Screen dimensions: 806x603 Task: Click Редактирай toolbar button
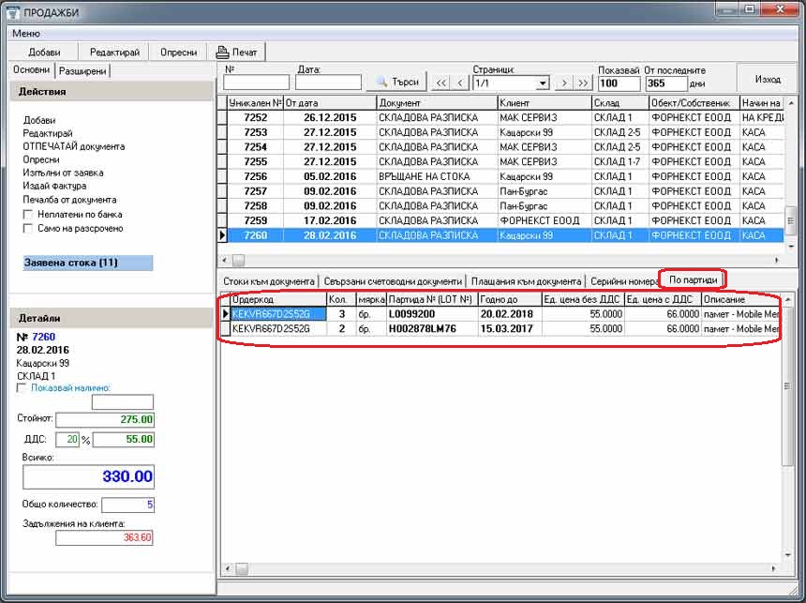[114, 52]
